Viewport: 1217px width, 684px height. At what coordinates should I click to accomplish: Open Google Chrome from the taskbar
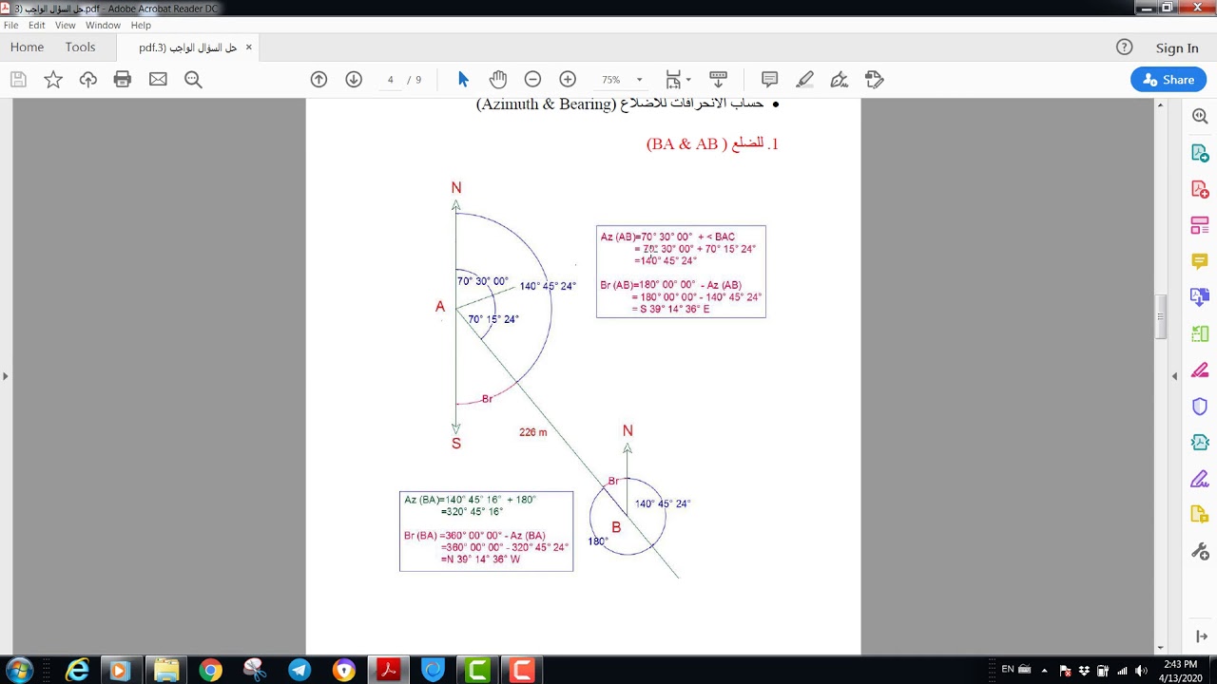tap(210, 670)
